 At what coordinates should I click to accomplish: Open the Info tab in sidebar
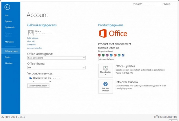7,15
